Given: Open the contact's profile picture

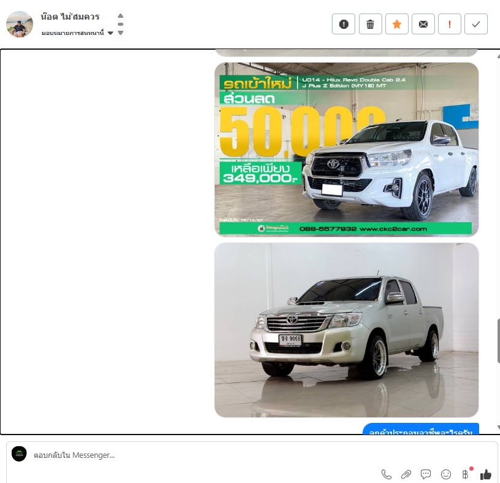Looking at the screenshot, I should [x=20, y=25].
